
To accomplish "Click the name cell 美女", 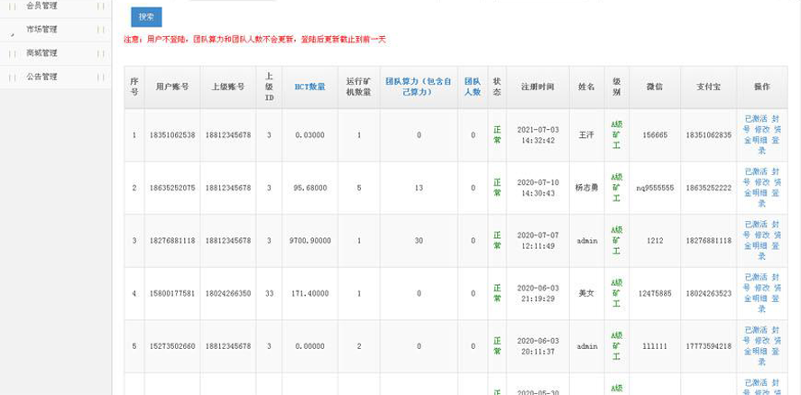I will 586,294.
